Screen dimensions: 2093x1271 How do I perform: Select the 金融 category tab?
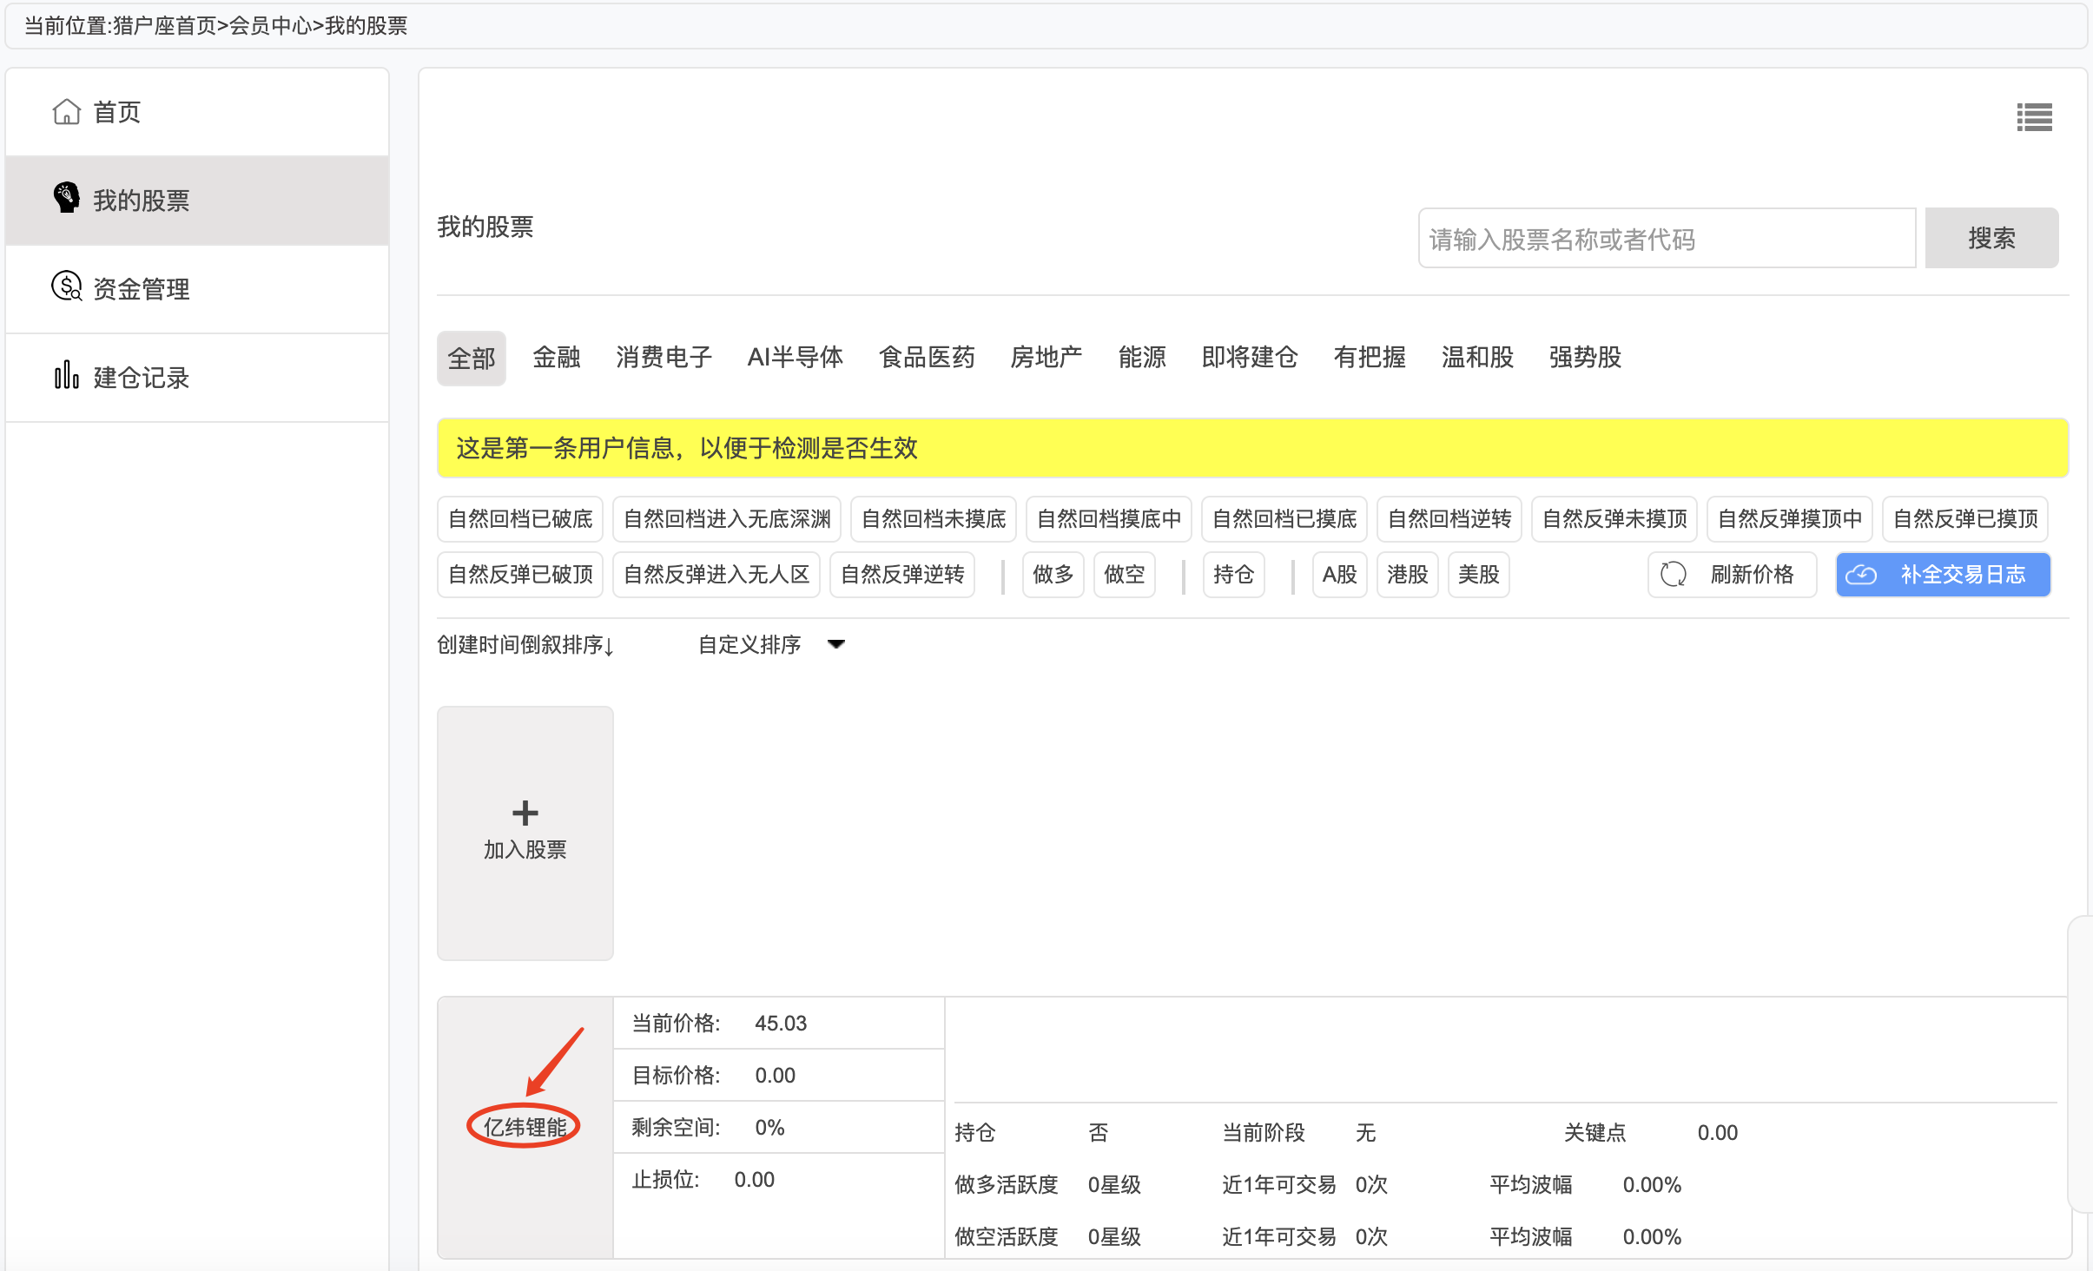coord(557,358)
